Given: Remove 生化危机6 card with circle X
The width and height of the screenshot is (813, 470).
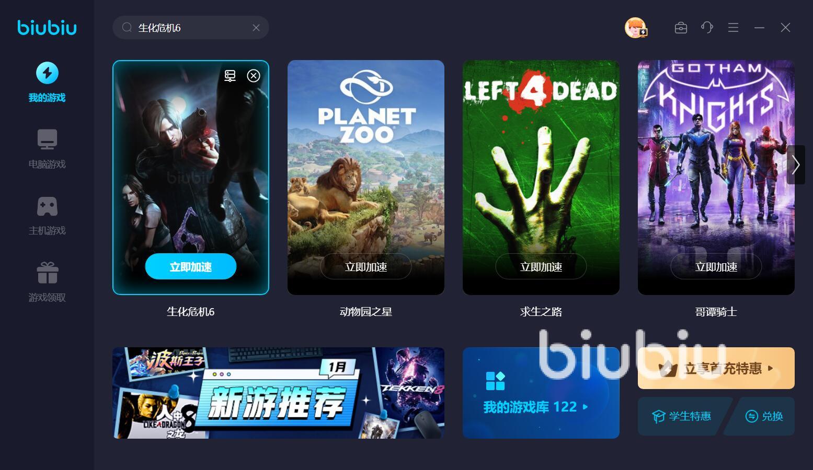Looking at the screenshot, I should (x=254, y=76).
